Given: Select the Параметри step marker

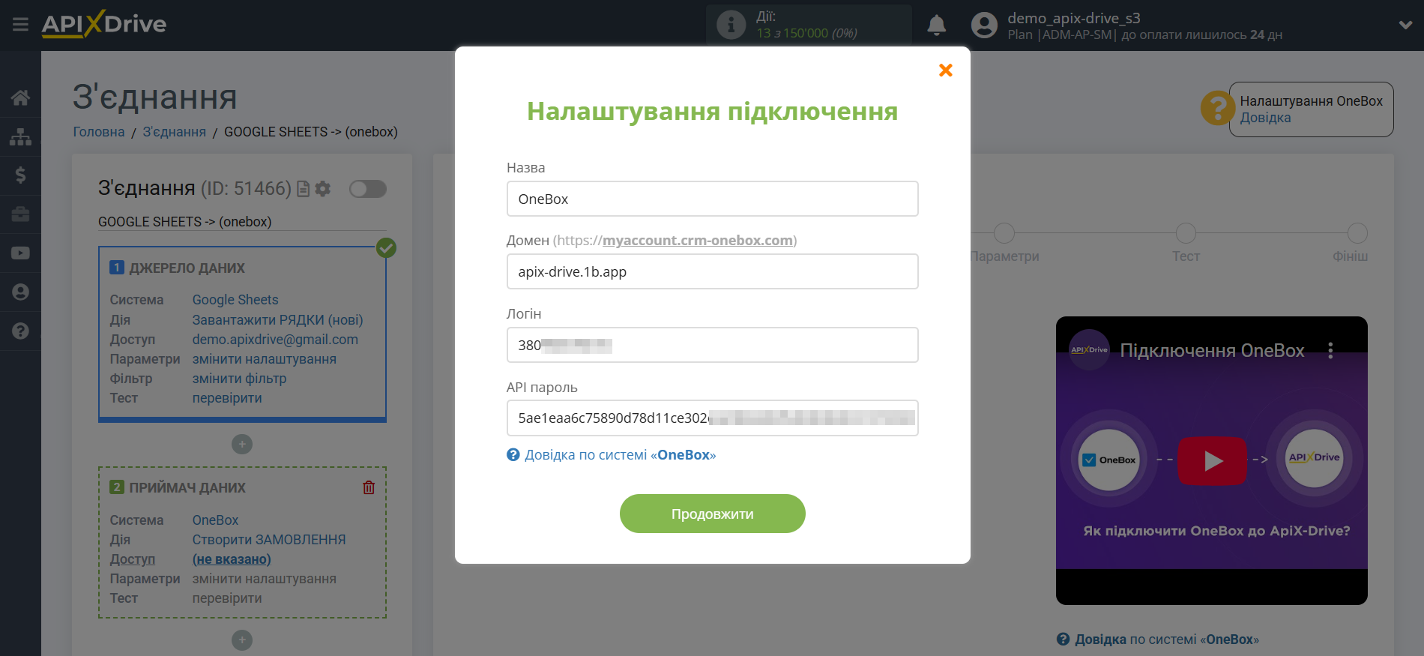Looking at the screenshot, I should coord(1004,233).
